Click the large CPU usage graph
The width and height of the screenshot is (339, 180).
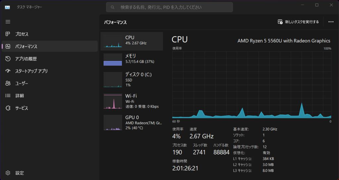pos(252,85)
